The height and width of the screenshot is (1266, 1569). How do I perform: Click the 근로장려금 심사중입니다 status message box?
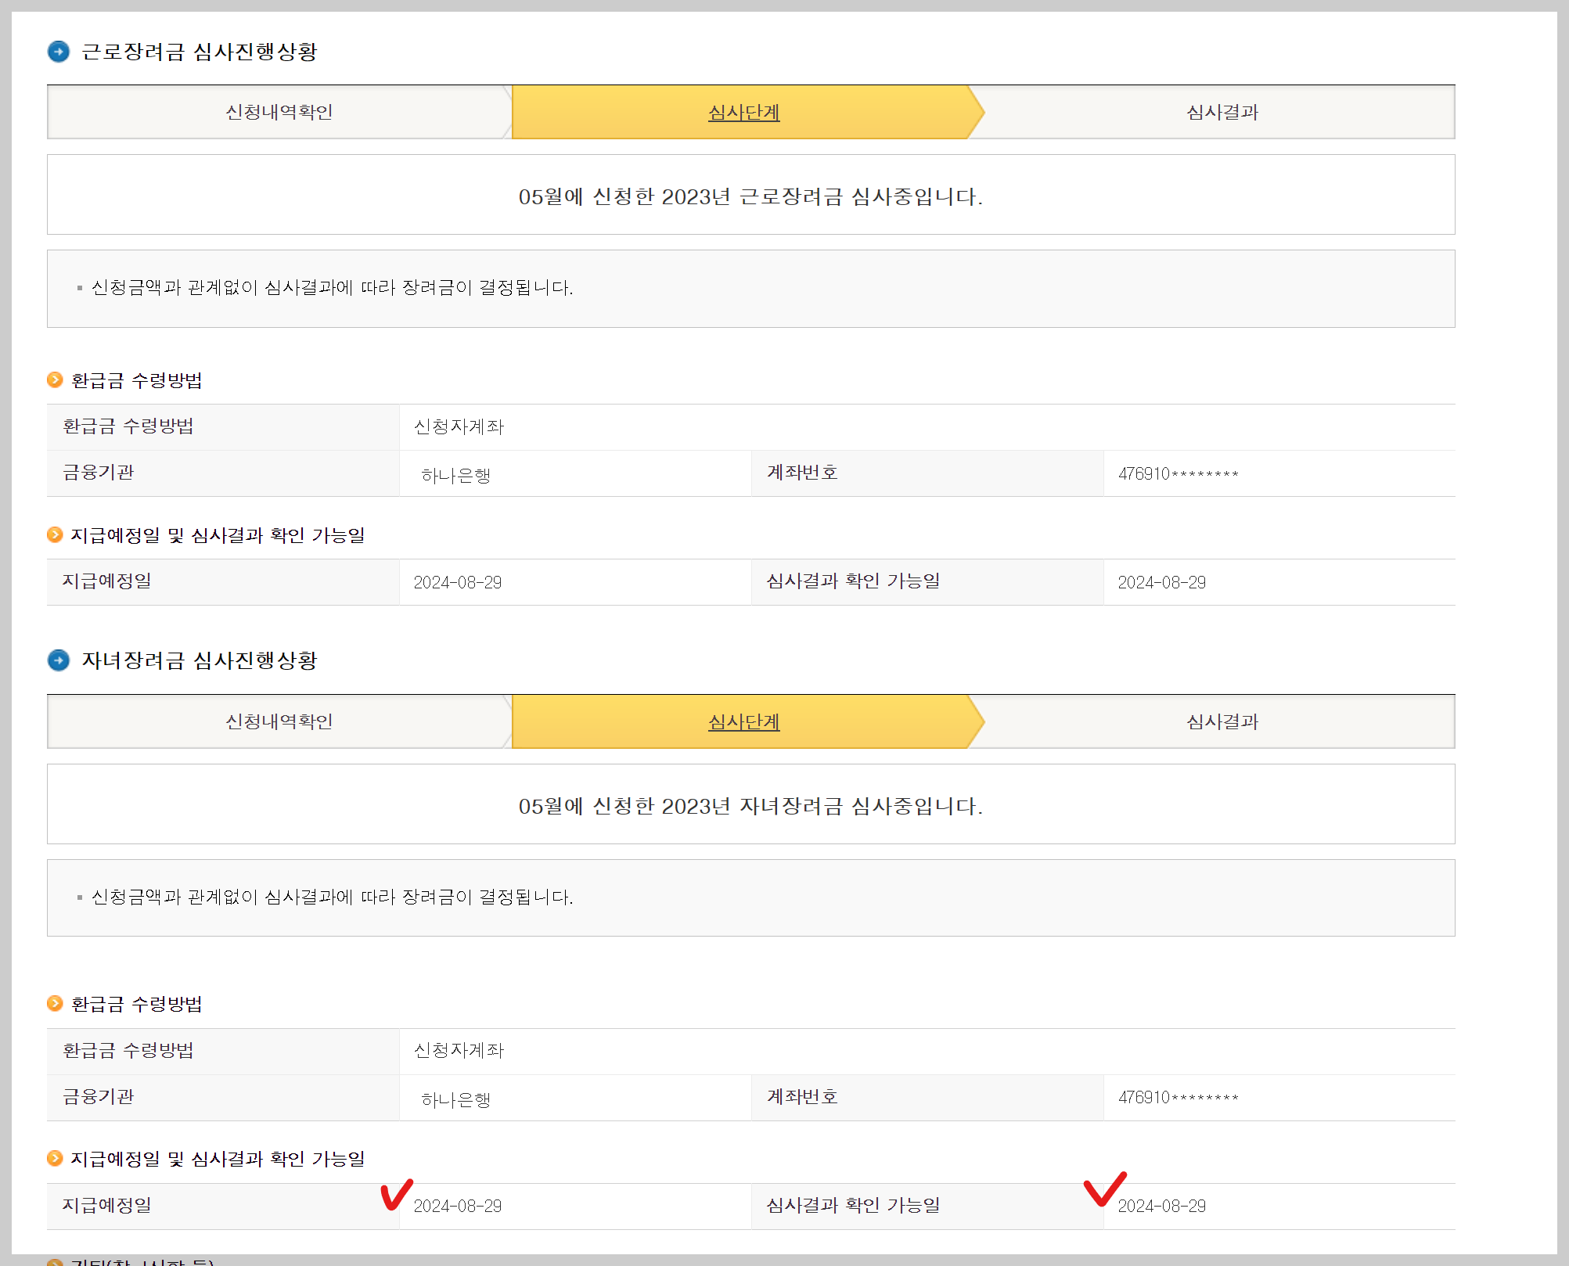click(x=750, y=196)
